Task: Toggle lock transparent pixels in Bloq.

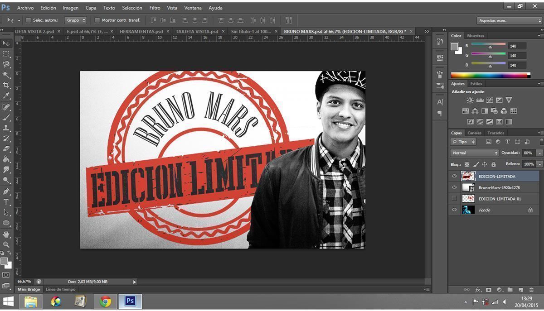Action: pyautogui.click(x=467, y=164)
